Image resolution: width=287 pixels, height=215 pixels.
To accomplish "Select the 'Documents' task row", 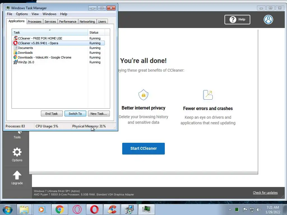I will [58, 48].
